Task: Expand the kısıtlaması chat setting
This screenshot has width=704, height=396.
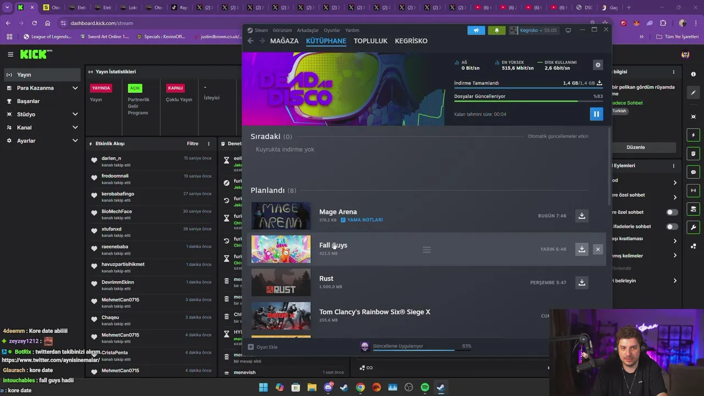Action: (675, 241)
